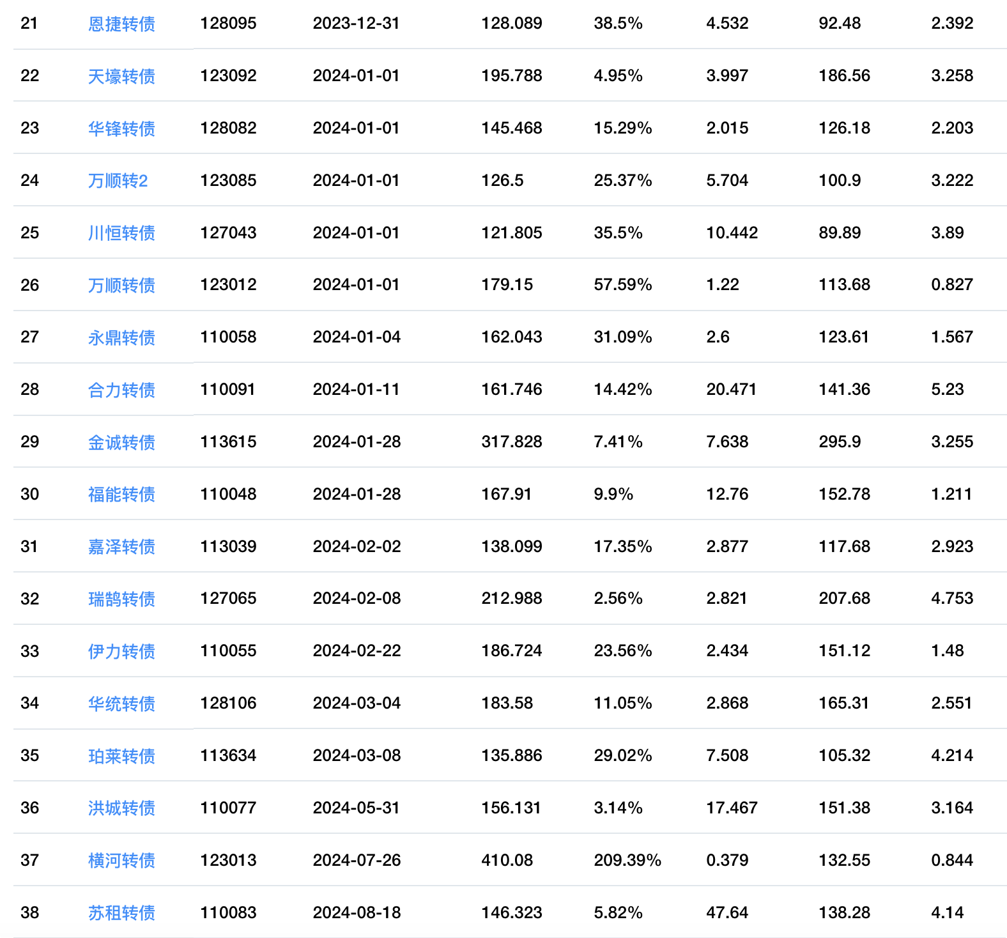Open the 金诚转债 link
1007x938 pixels.
point(121,443)
